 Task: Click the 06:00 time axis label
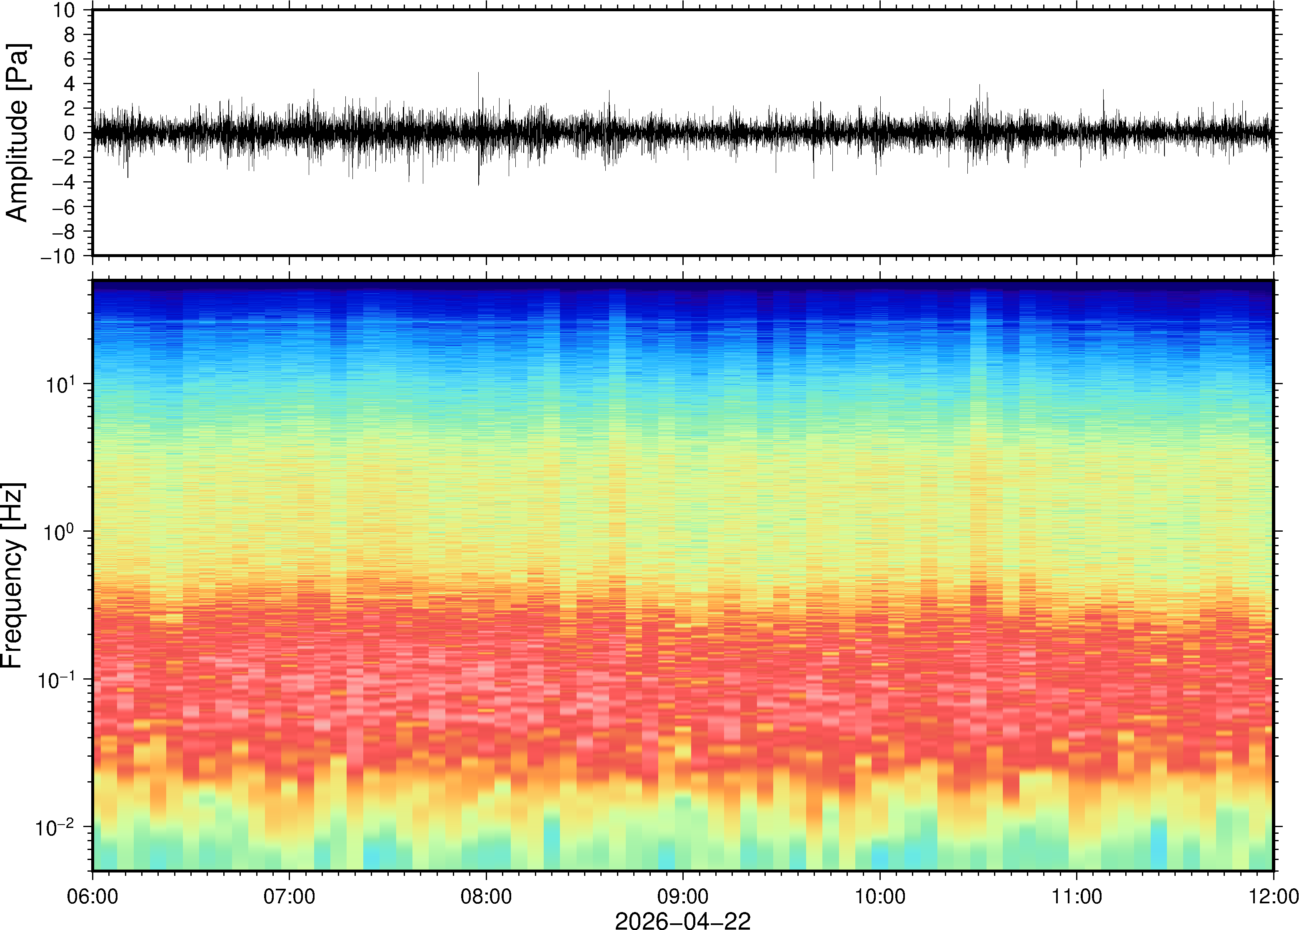click(x=92, y=896)
